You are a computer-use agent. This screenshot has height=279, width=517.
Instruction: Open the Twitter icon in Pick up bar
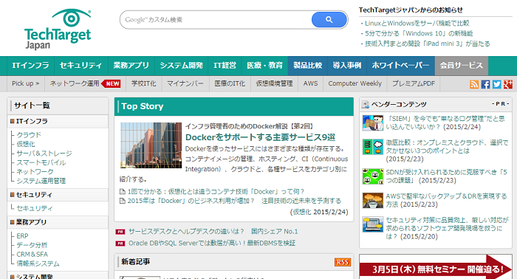pyautogui.click(x=496, y=84)
